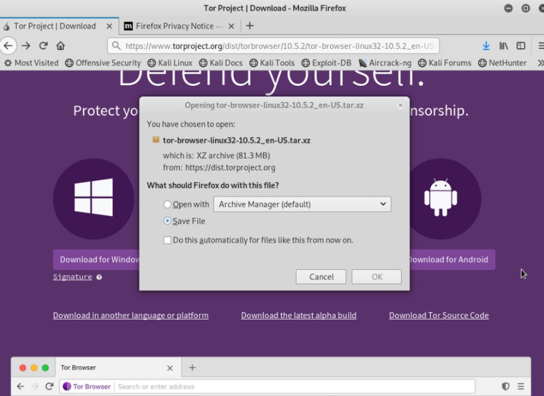Click the archive file icon in dialog
Screen dimensions: 544x396
click(x=156, y=140)
